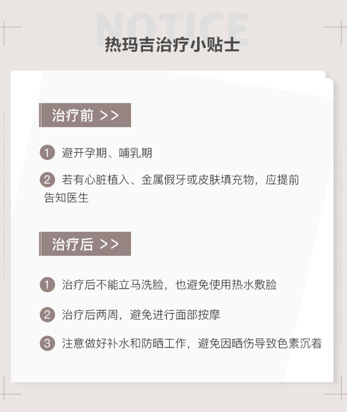Click the 治疗前 section header banner
Image resolution: width=347 pixels, height=412 pixels.
coord(85,115)
